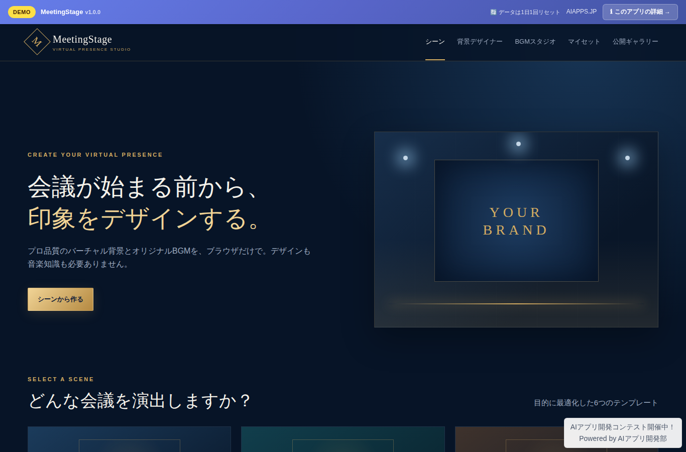Screen dimensions: 686x452
Task: Click MeetingStage wordmark in the header
Action: [82, 39]
